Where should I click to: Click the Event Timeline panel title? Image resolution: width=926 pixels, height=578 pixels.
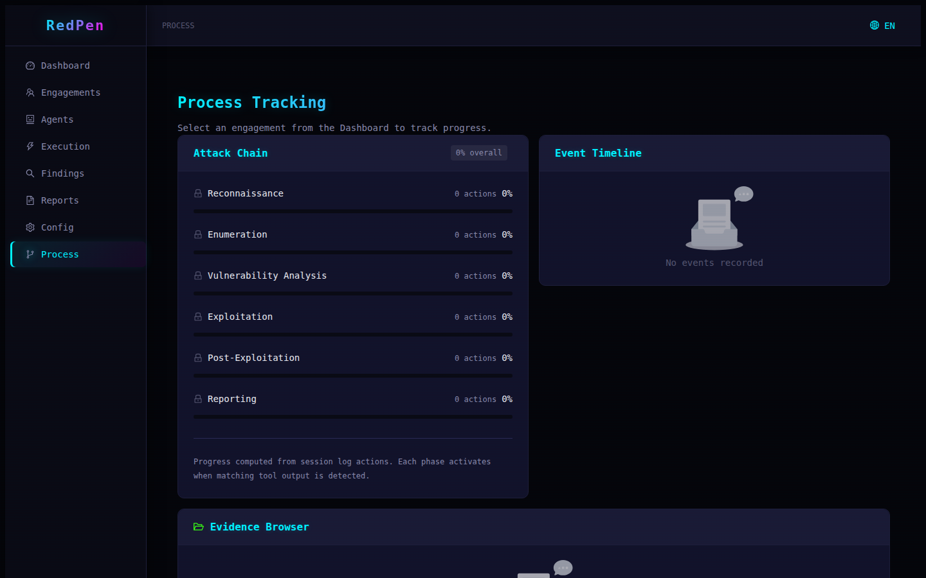coord(598,153)
